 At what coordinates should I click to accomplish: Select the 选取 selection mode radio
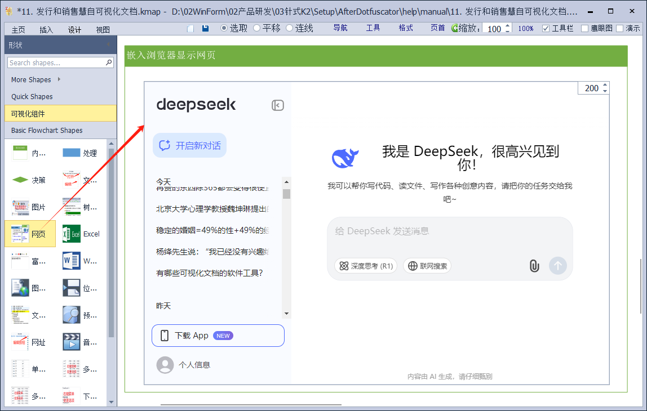[224, 28]
